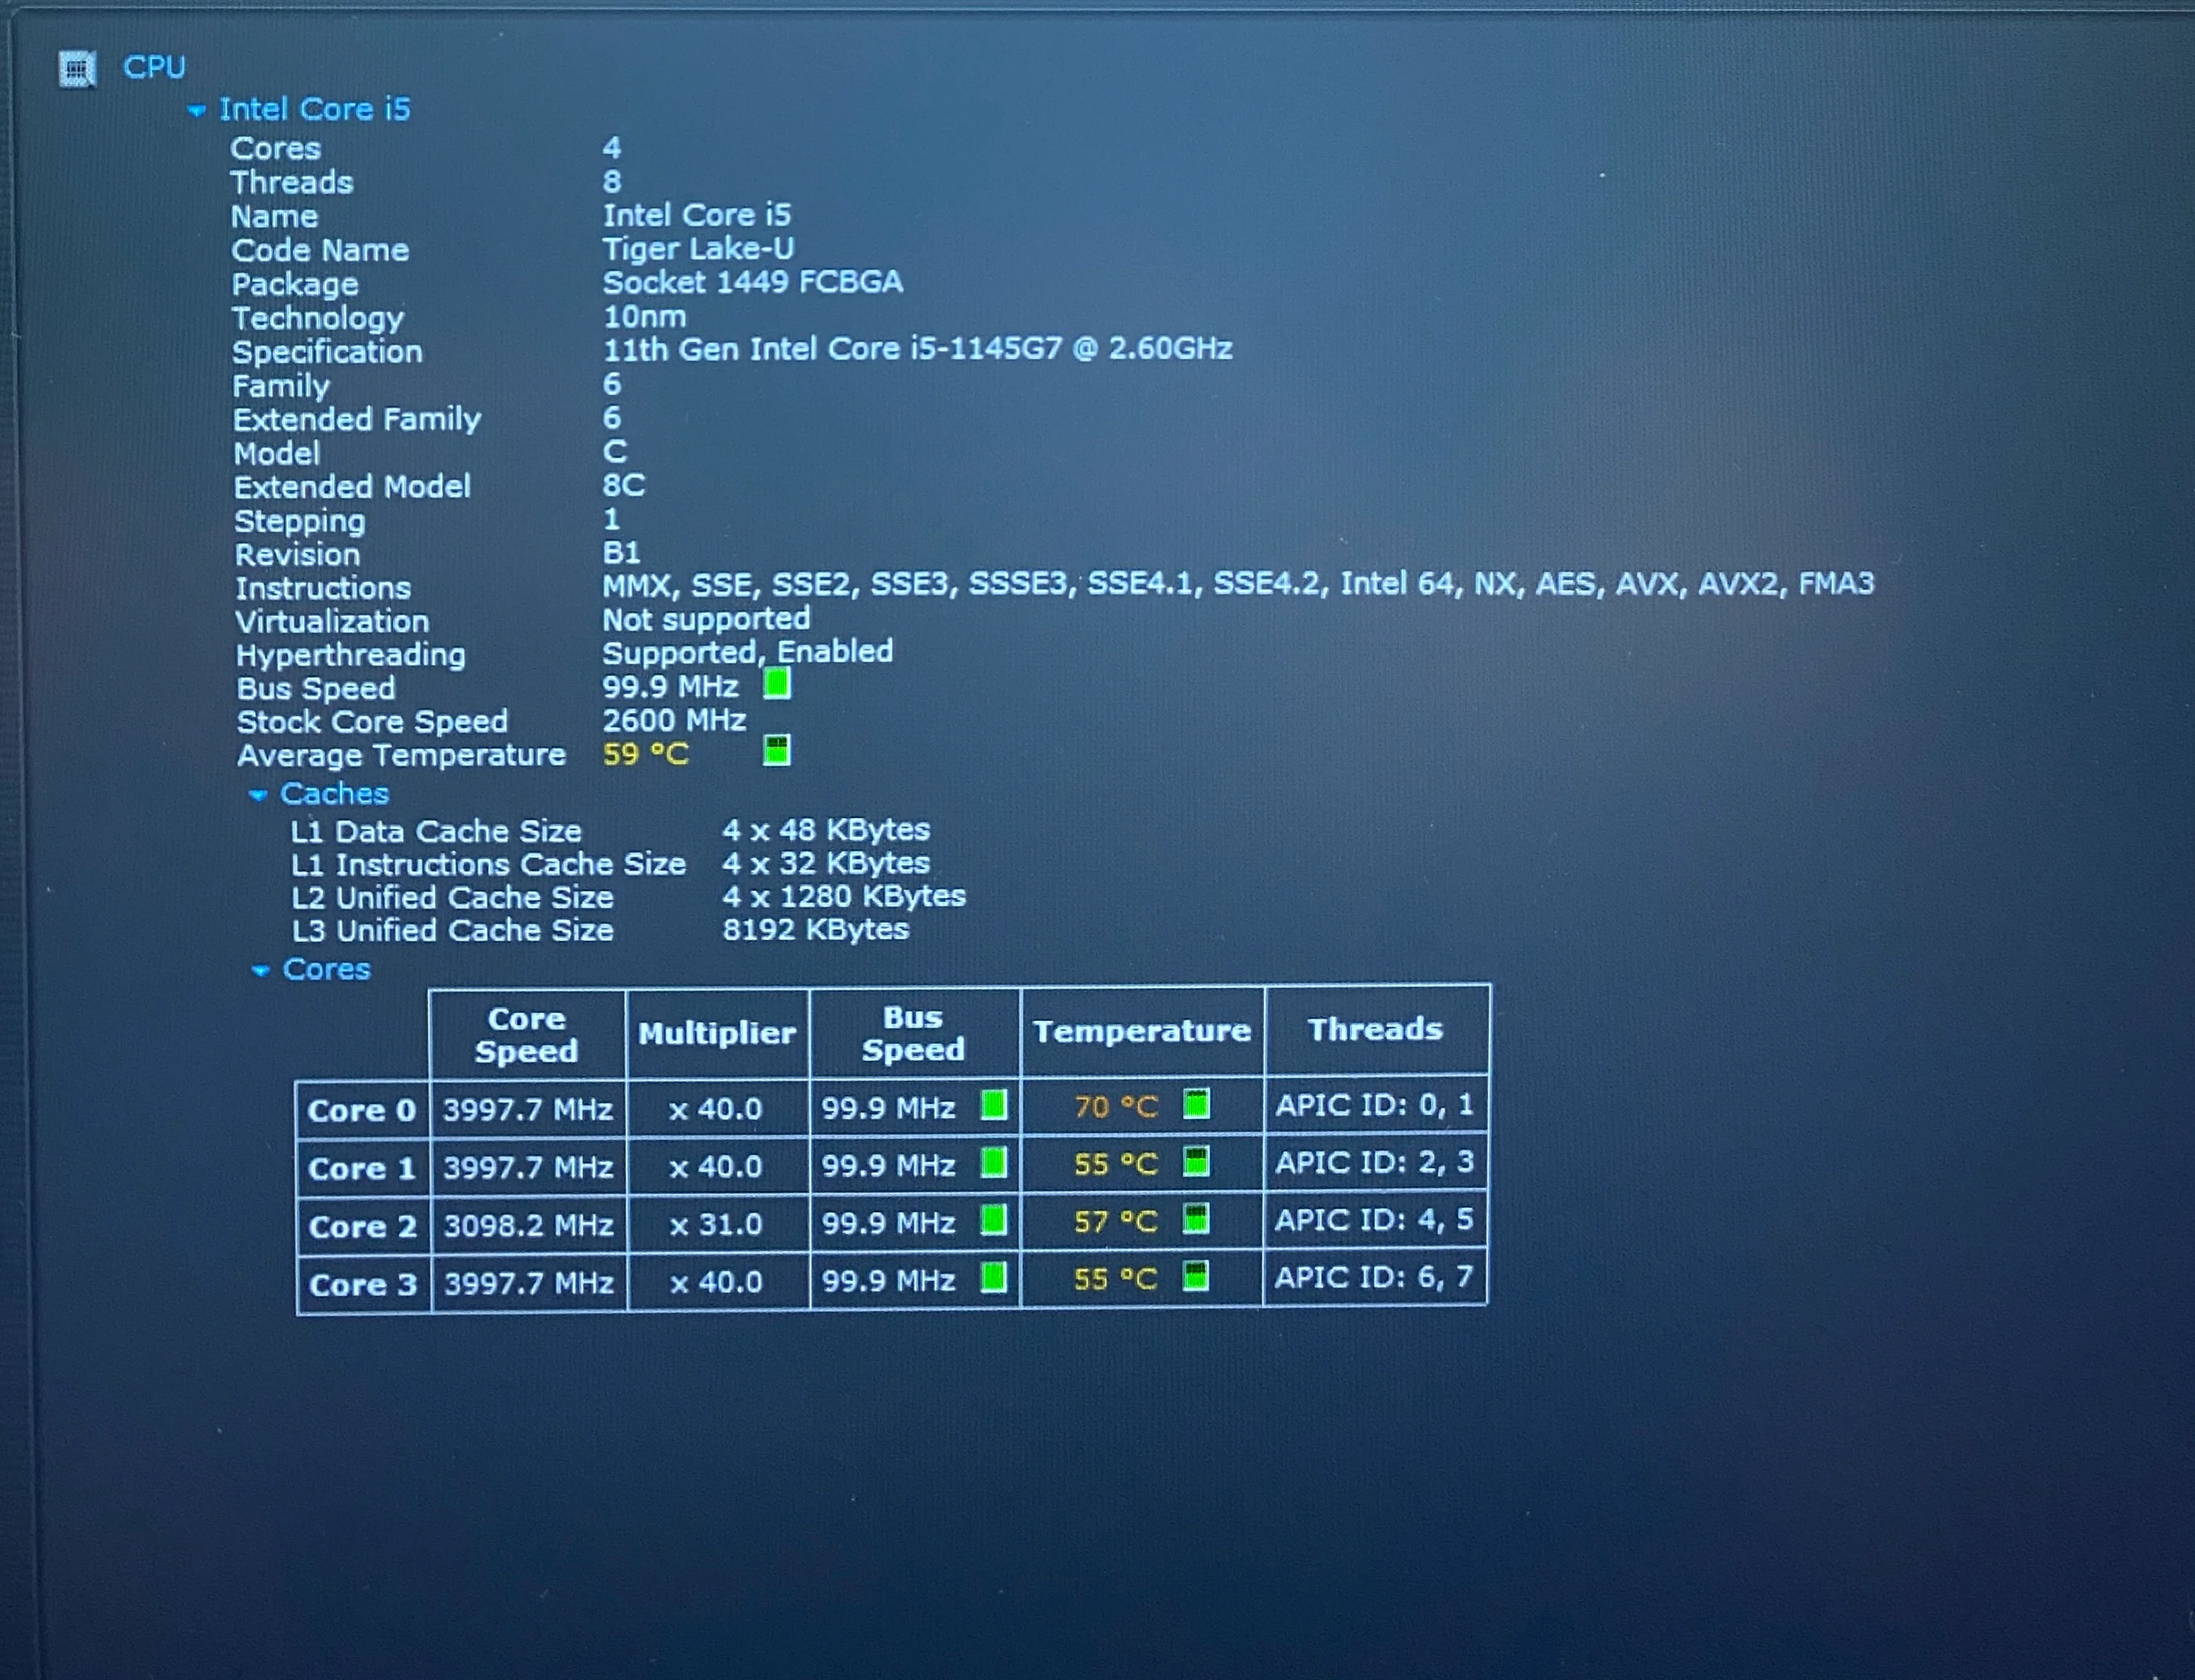This screenshot has height=1680, width=2195.
Task: Collapse the Caches section arrow
Action: tap(258, 795)
